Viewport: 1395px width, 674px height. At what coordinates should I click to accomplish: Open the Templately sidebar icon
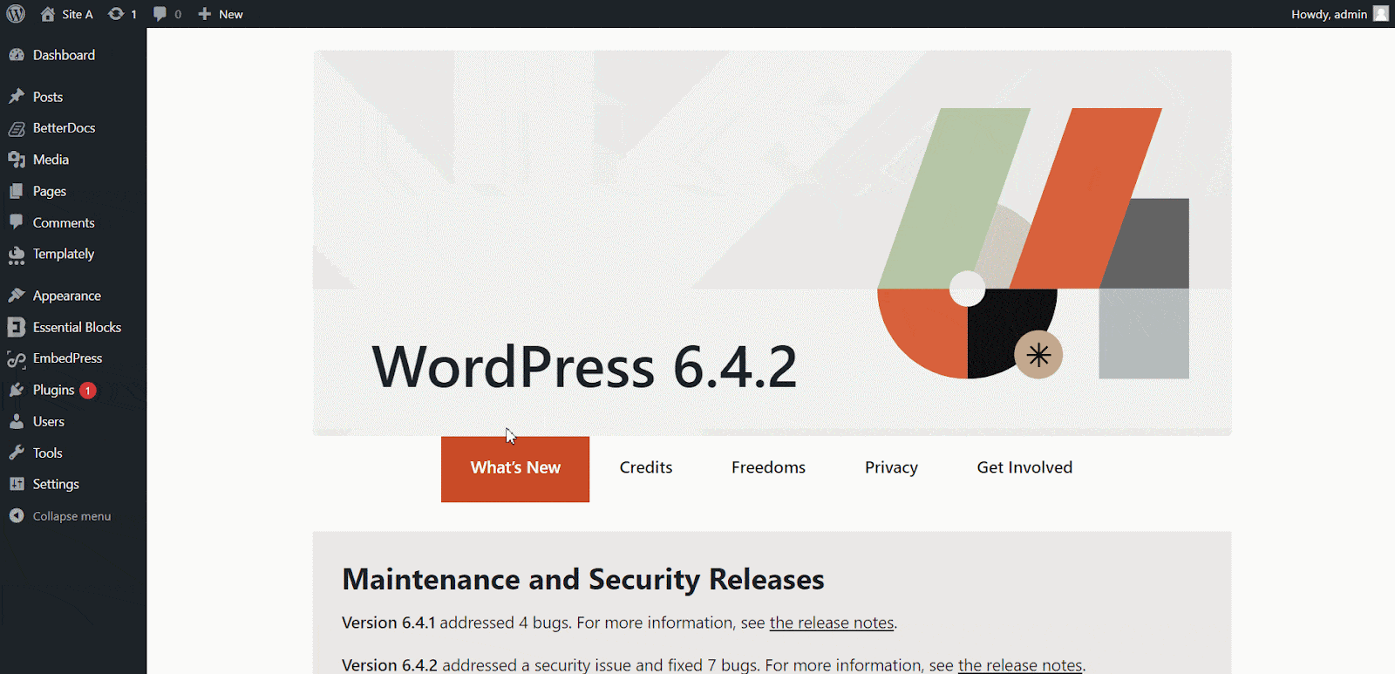17,255
